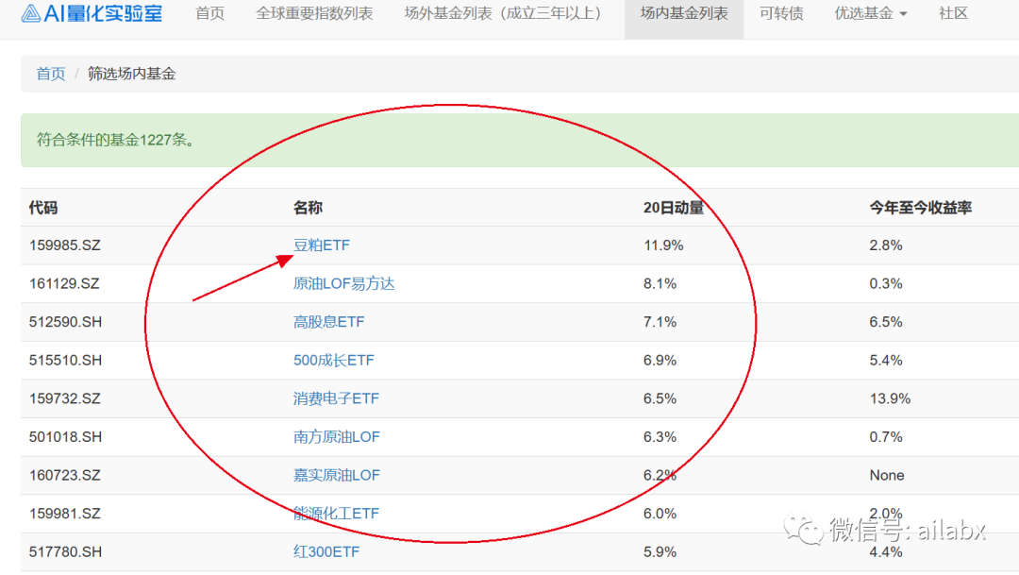
Task: Open the 原油LOF易方达 fund link
Action: pos(343,283)
